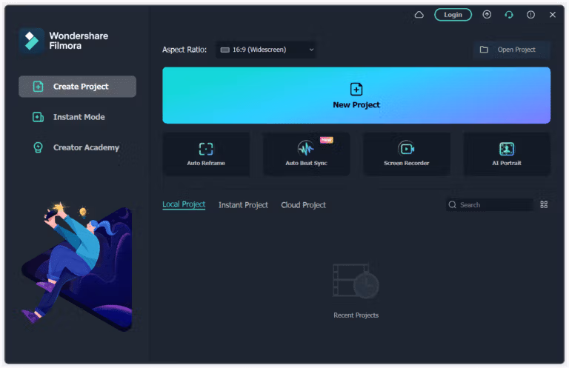Open Creator Academy
Screen dimensions: 569x368
77,147
